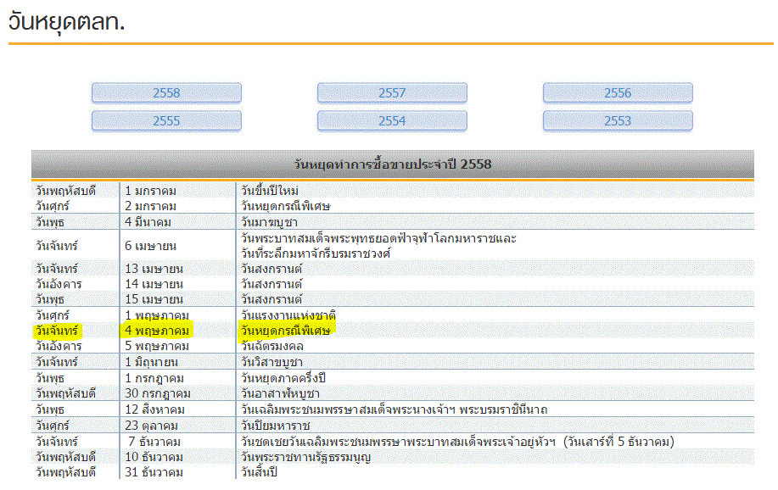
Task: Click holiday name วันปิยมหาราช
Action: click(276, 426)
